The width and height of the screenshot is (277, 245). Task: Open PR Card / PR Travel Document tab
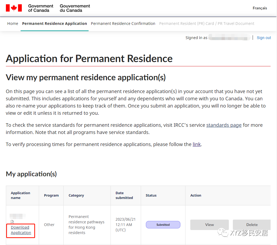(207, 24)
